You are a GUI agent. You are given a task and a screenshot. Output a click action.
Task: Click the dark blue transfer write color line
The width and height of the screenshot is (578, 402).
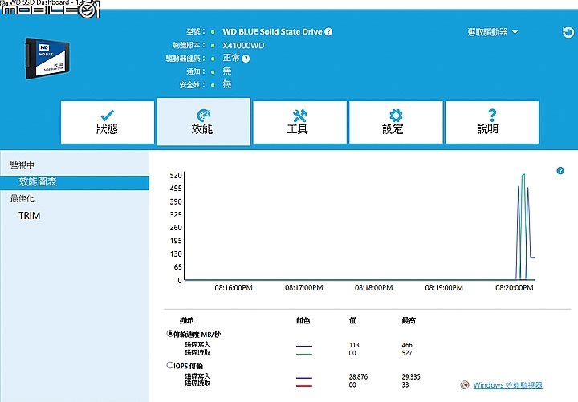point(304,346)
